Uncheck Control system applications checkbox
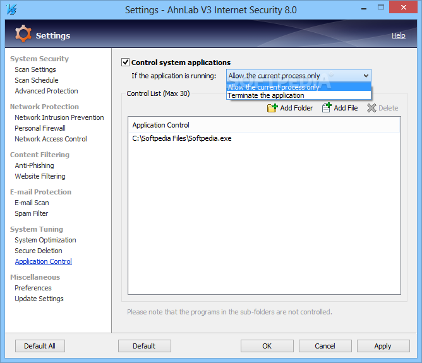Viewport: 422px width, 363px height. pyautogui.click(x=126, y=62)
